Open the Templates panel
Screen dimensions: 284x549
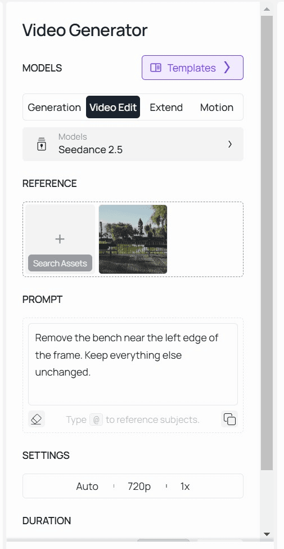point(192,68)
